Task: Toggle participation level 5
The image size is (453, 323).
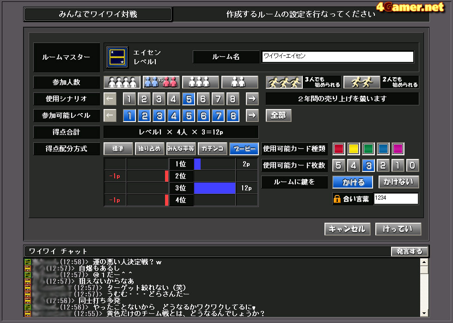Action: [189, 116]
